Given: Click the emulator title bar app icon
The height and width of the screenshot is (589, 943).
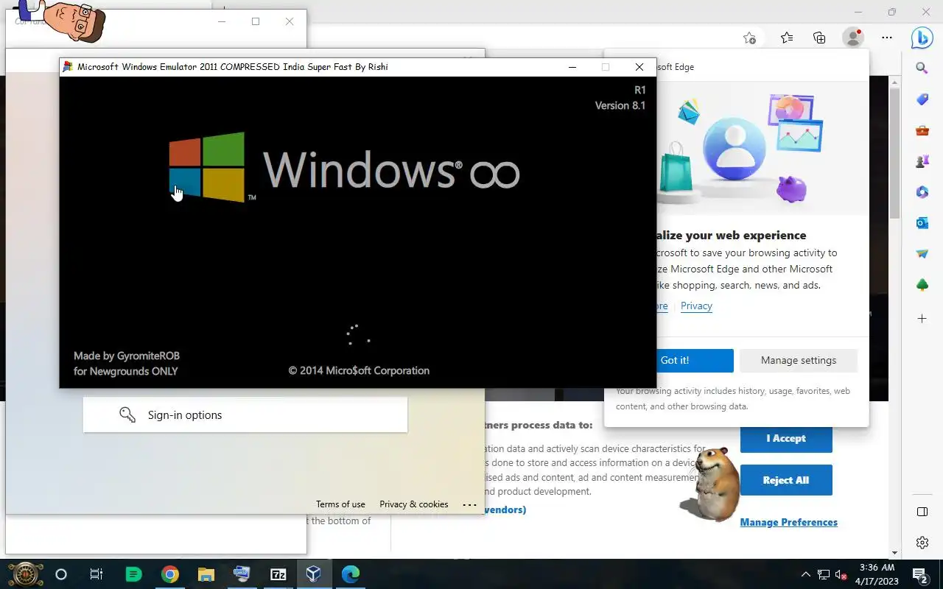Looking at the screenshot, I should click(x=68, y=66).
